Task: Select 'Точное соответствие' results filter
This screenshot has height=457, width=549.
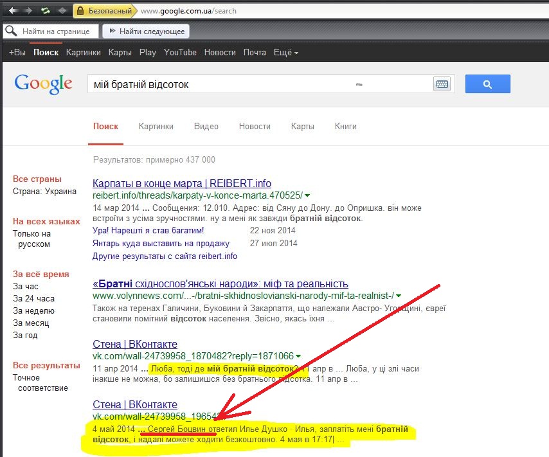Action: 40,383
